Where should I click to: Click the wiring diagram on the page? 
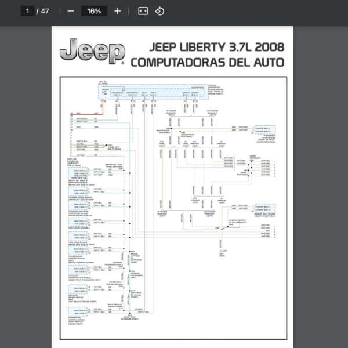coord(173,208)
